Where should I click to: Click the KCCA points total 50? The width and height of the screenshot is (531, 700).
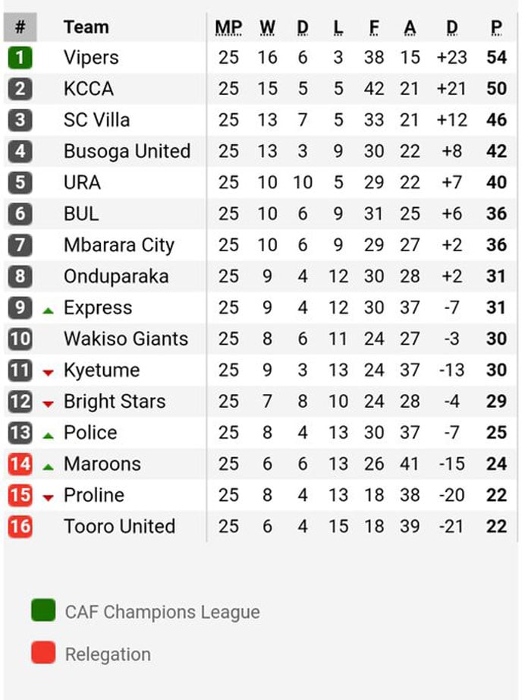coord(496,89)
